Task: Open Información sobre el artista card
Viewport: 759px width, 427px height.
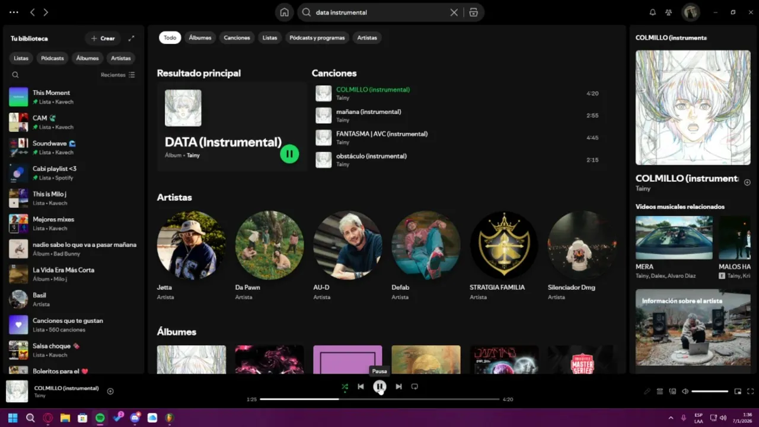Action: 693,328
